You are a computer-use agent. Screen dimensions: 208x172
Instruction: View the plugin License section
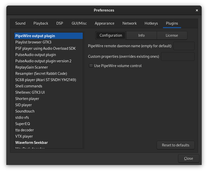point(172,35)
